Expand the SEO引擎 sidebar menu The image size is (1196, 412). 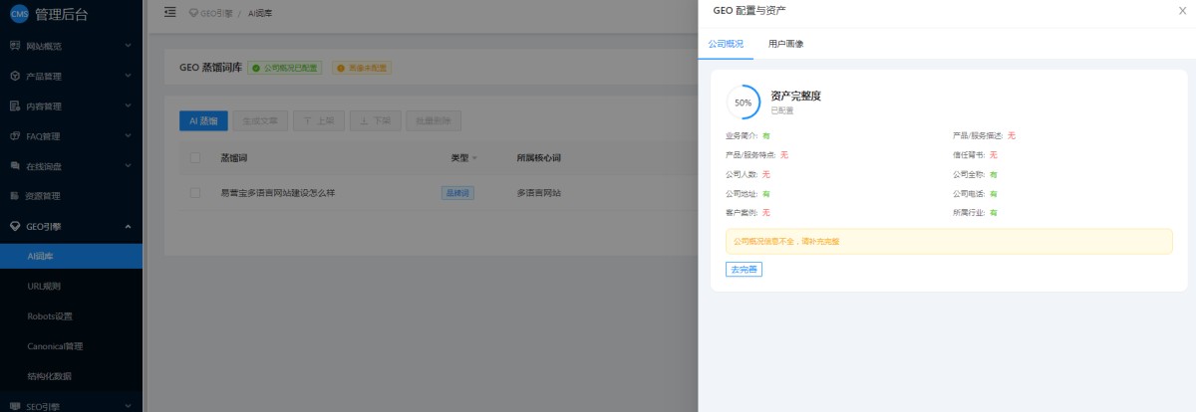[x=128, y=406]
